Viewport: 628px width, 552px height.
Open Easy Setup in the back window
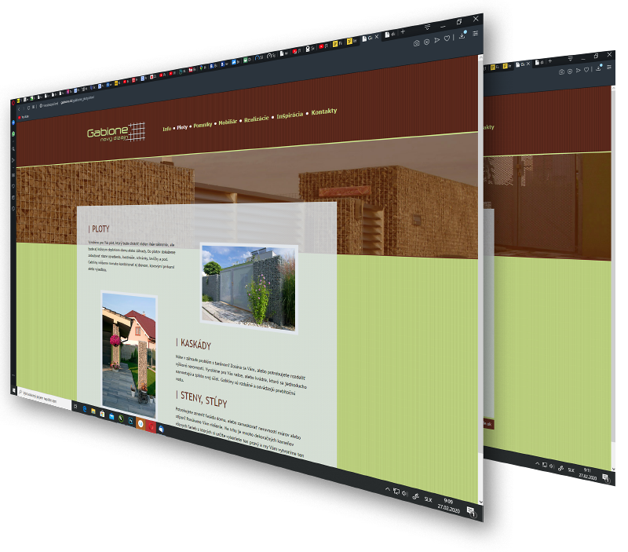[x=609, y=67]
